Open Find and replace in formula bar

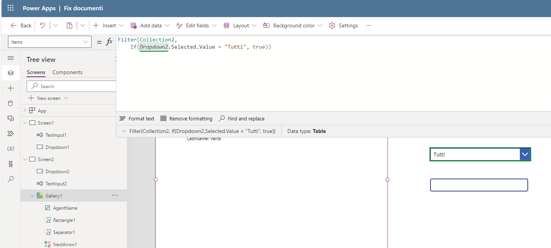click(242, 118)
